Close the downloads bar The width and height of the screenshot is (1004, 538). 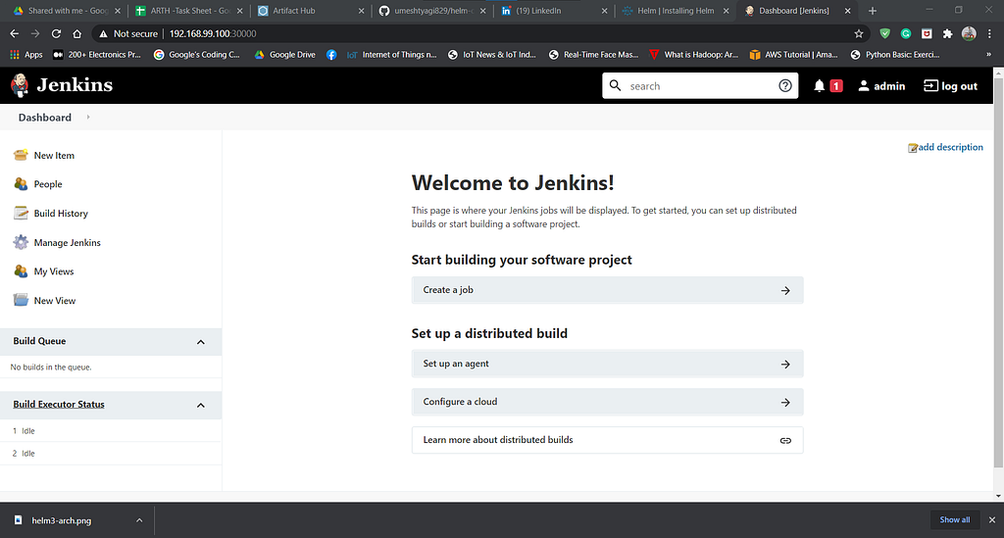[992, 520]
